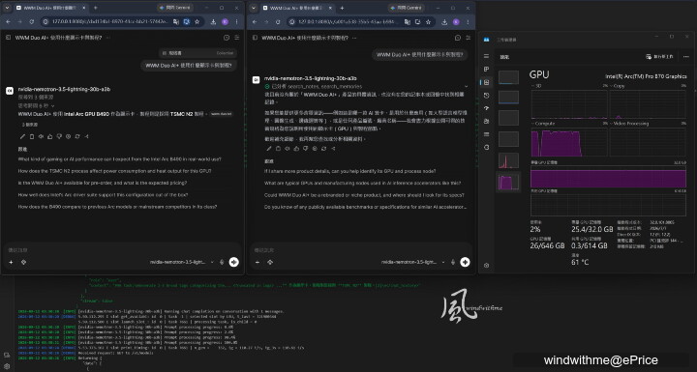
Task: Copy the left chat reply
Action: (x=32, y=137)
